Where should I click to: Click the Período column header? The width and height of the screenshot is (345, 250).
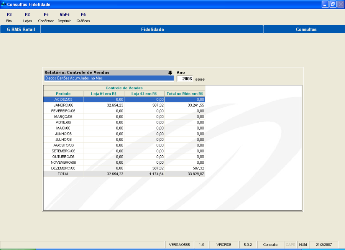(63, 94)
